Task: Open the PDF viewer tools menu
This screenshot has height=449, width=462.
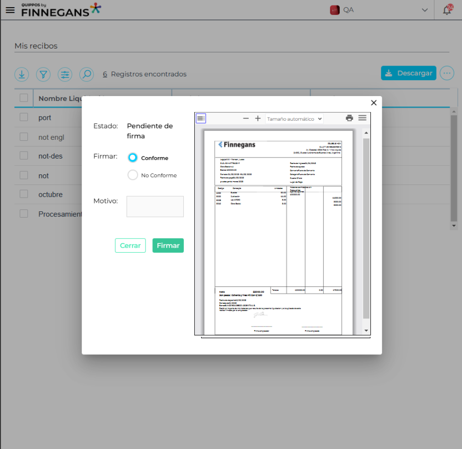Action: pos(363,118)
